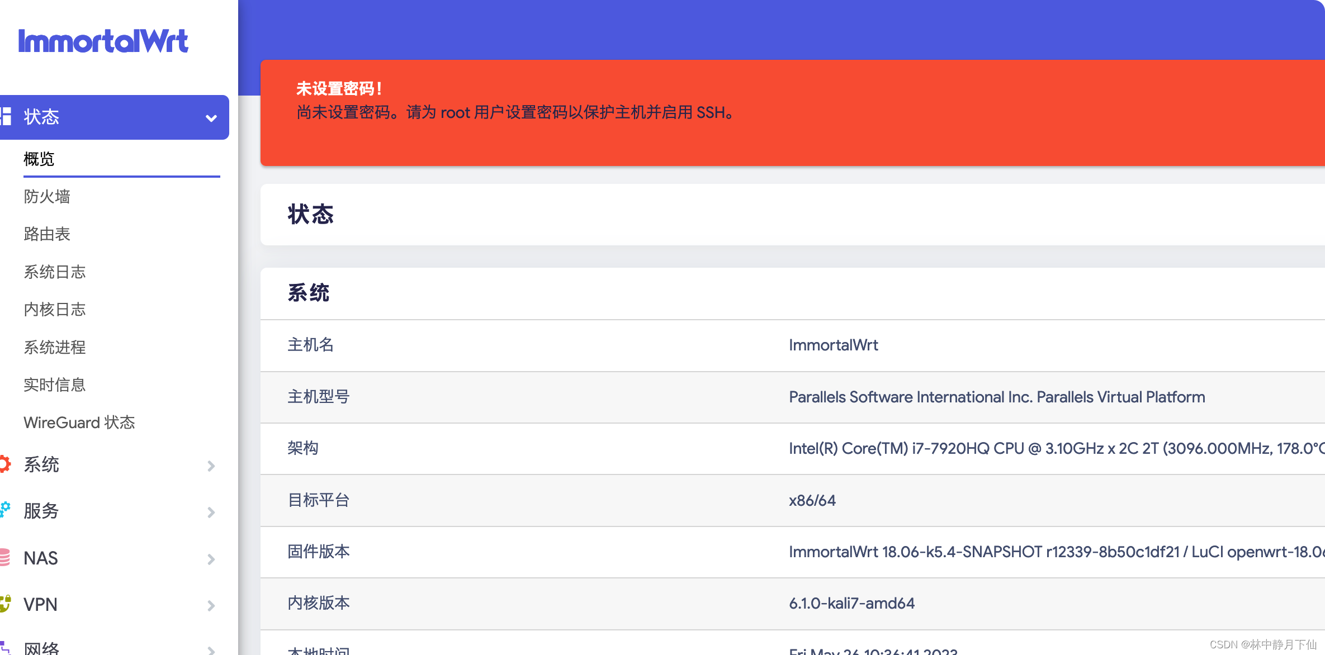
Task: Expand the 服务 menu arrow
Action: pos(211,512)
